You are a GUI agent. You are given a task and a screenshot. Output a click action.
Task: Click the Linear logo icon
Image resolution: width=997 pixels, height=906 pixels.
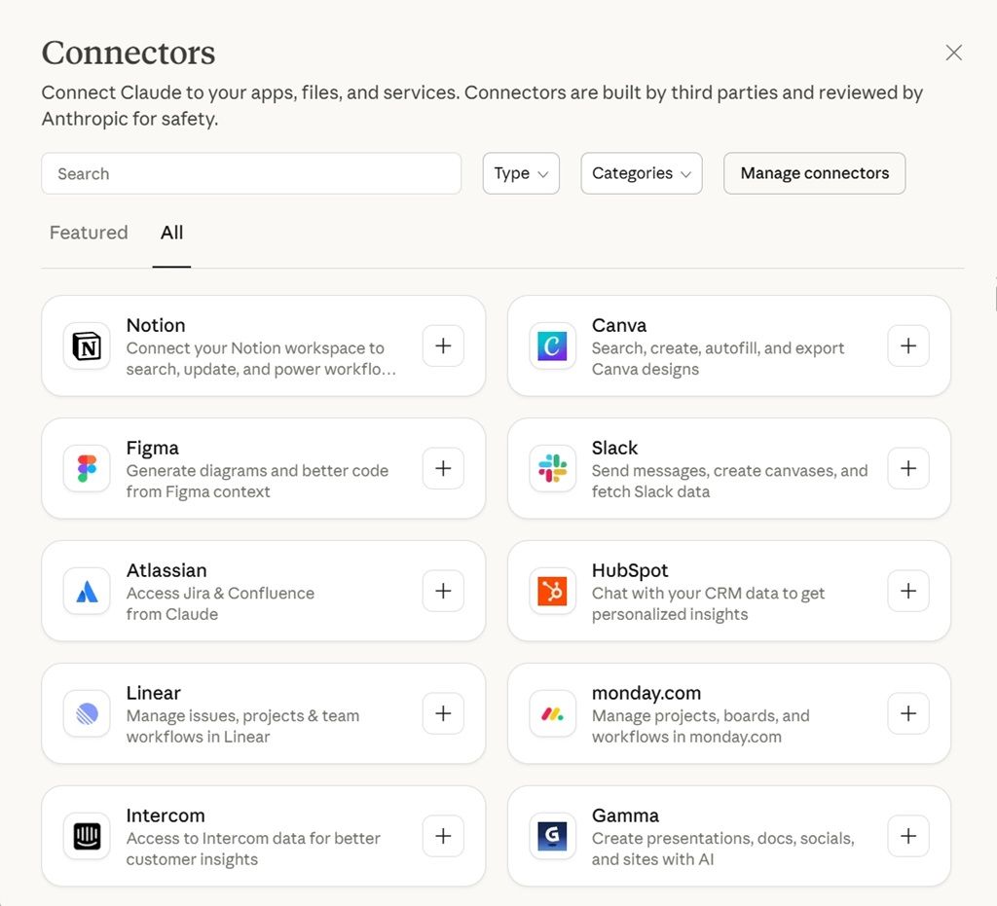[x=87, y=714]
